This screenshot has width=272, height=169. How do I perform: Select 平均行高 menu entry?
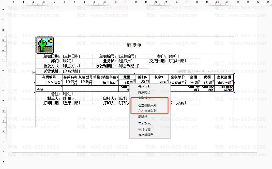click(x=144, y=129)
